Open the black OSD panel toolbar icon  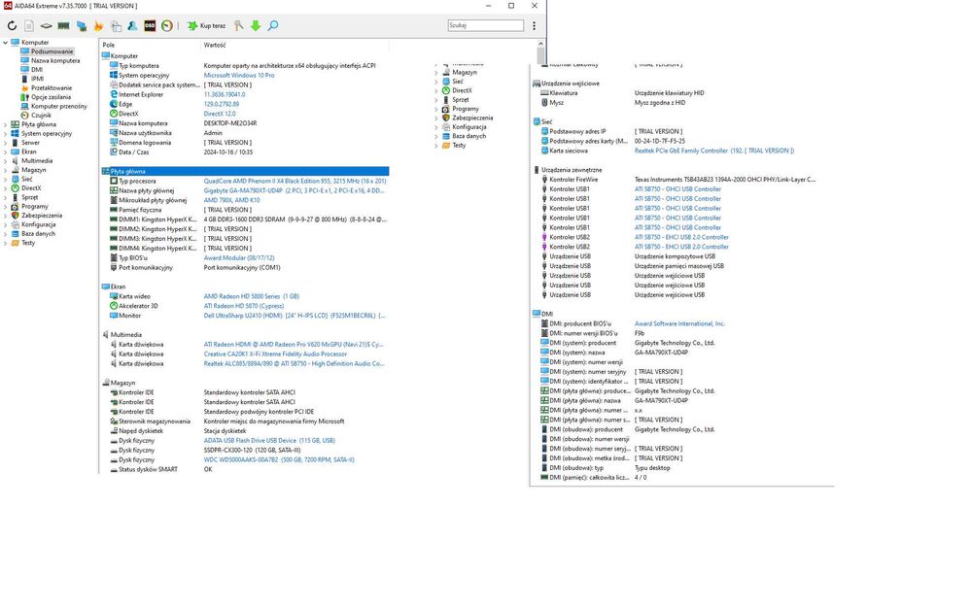tap(150, 26)
